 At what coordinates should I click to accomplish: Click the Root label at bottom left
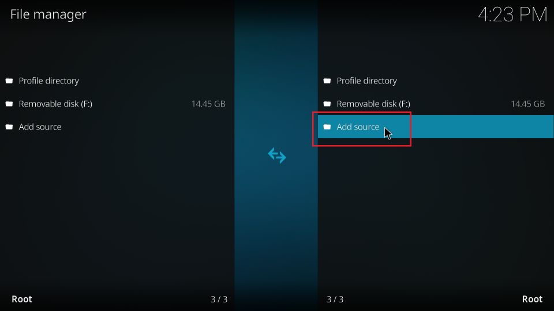(22, 299)
